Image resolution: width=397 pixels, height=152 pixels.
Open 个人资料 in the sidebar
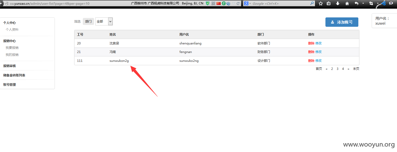pyautogui.click(x=12, y=30)
